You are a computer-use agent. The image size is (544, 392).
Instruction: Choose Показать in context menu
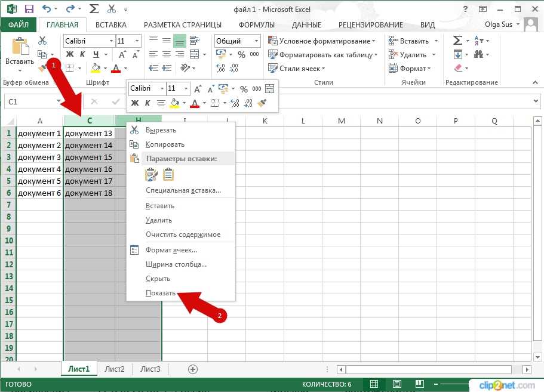point(181,293)
